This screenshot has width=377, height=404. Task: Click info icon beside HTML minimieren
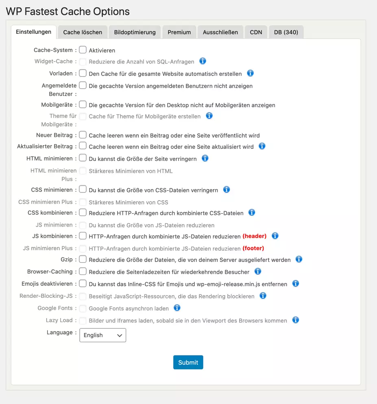pyautogui.click(x=205, y=158)
